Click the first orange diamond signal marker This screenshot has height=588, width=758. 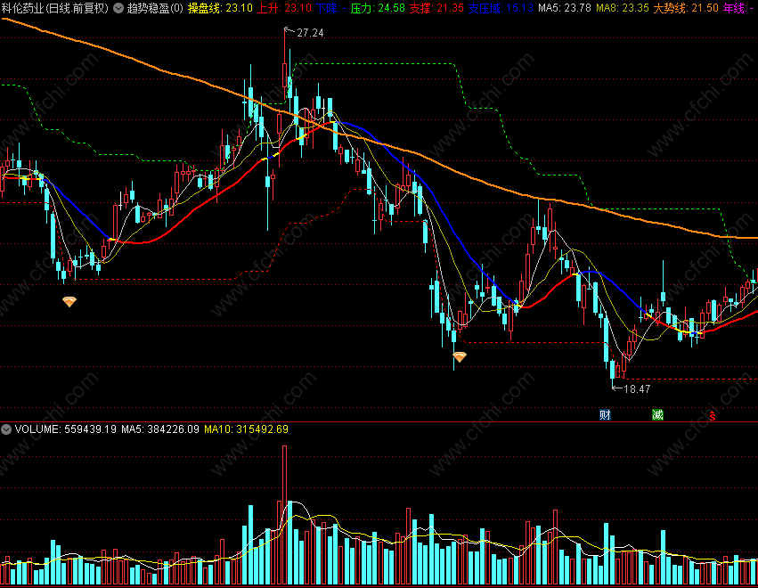pyautogui.click(x=69, y=302)
